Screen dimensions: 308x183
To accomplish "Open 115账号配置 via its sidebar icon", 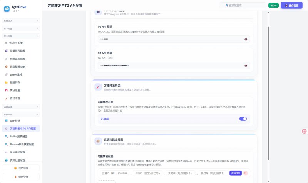I will point(6,43).
